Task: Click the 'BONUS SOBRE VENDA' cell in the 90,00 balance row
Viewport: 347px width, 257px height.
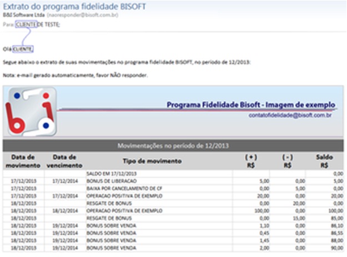Action: [111, 248]
